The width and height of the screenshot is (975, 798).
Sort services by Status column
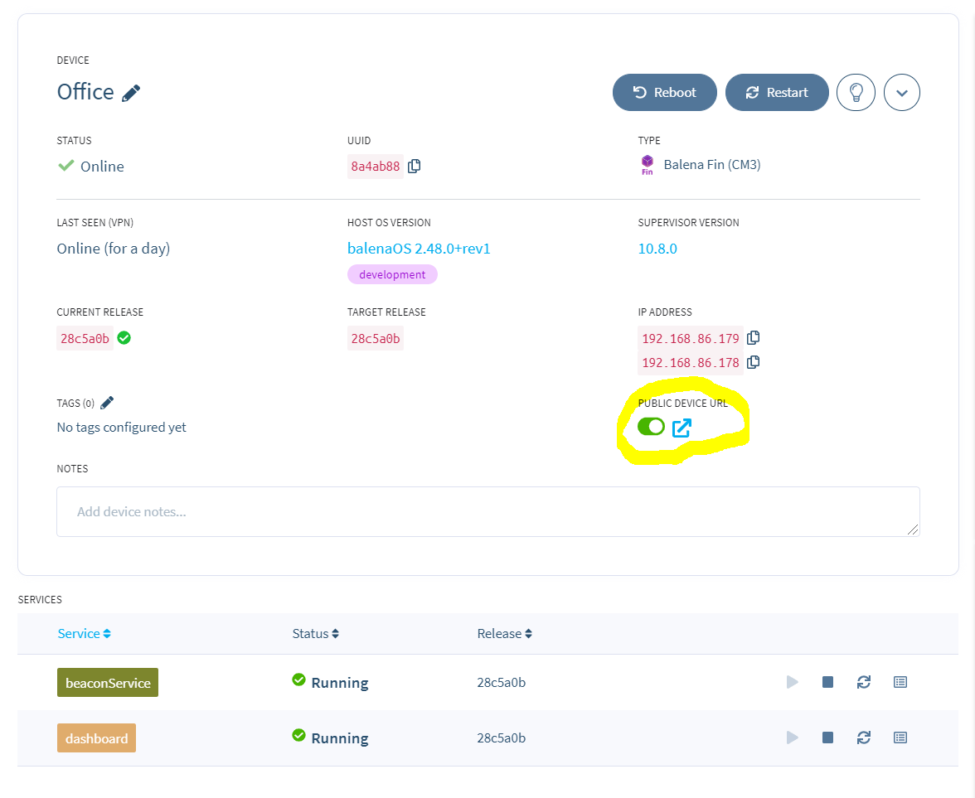[315, 634]
